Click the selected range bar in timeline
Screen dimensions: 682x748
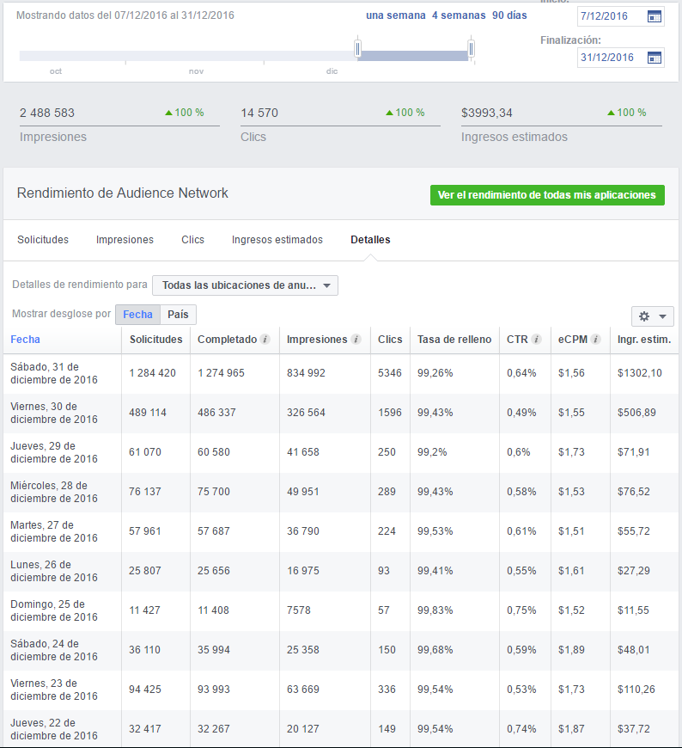coord(414,56)
